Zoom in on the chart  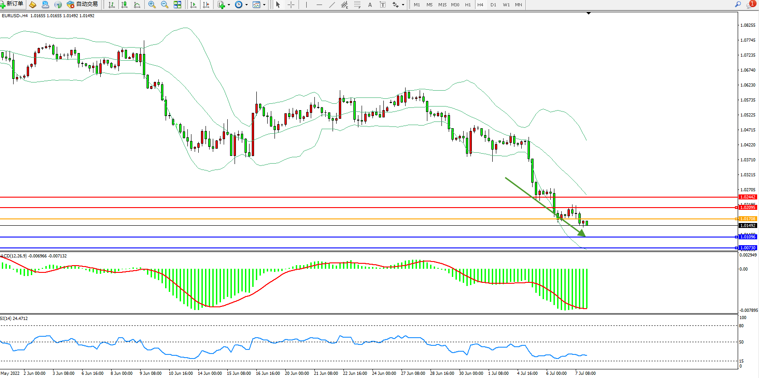click(x=152, y=5)
